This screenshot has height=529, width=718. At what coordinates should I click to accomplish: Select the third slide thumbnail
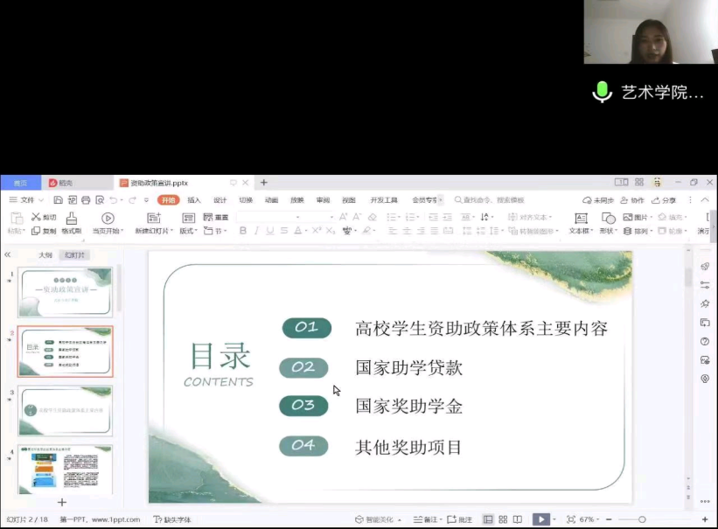click(x=66, y=410)
